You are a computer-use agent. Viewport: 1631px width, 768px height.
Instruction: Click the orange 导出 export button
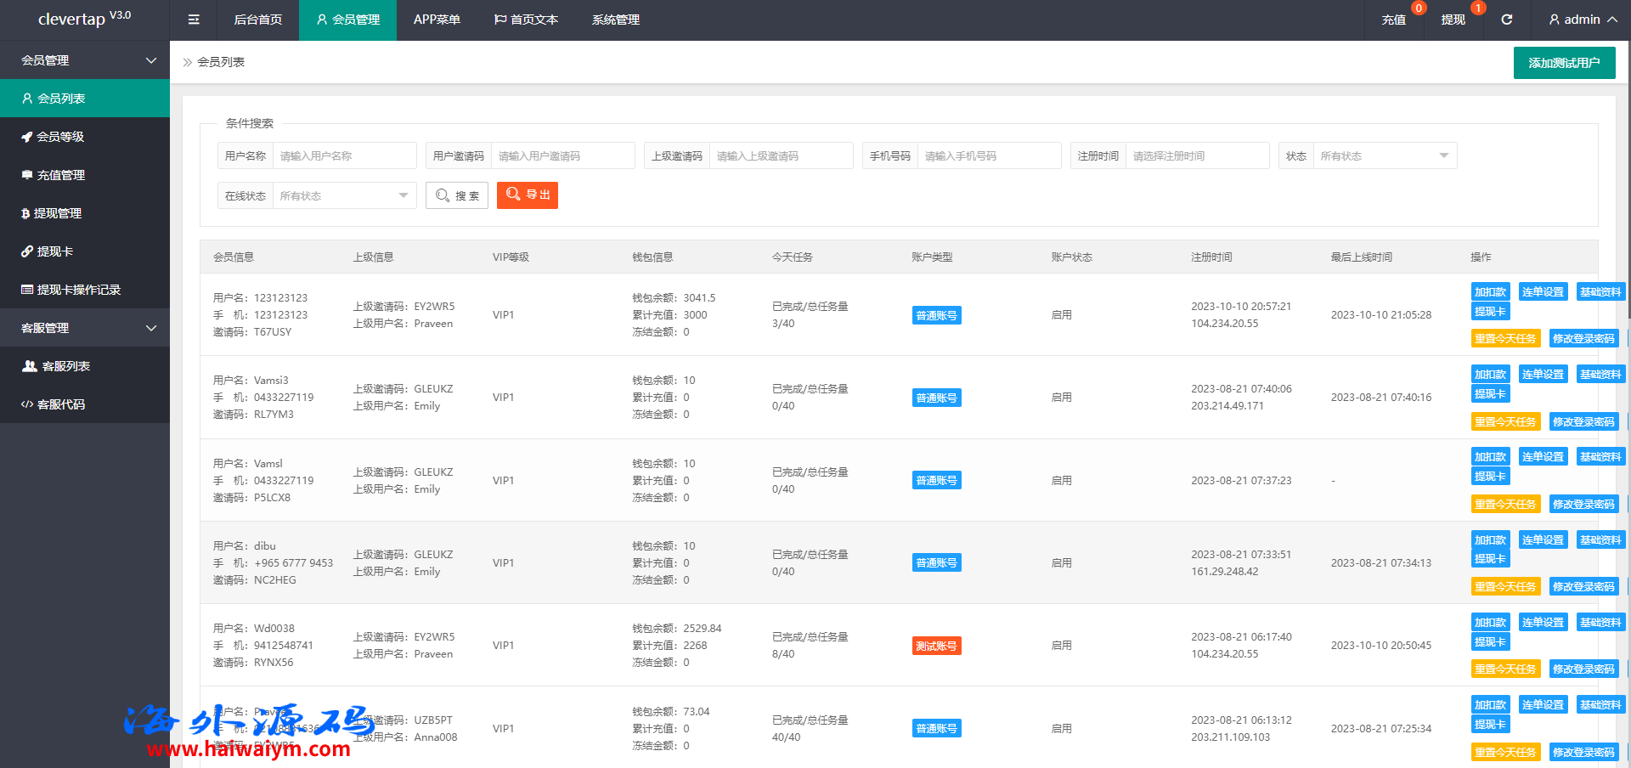[528, 195]
